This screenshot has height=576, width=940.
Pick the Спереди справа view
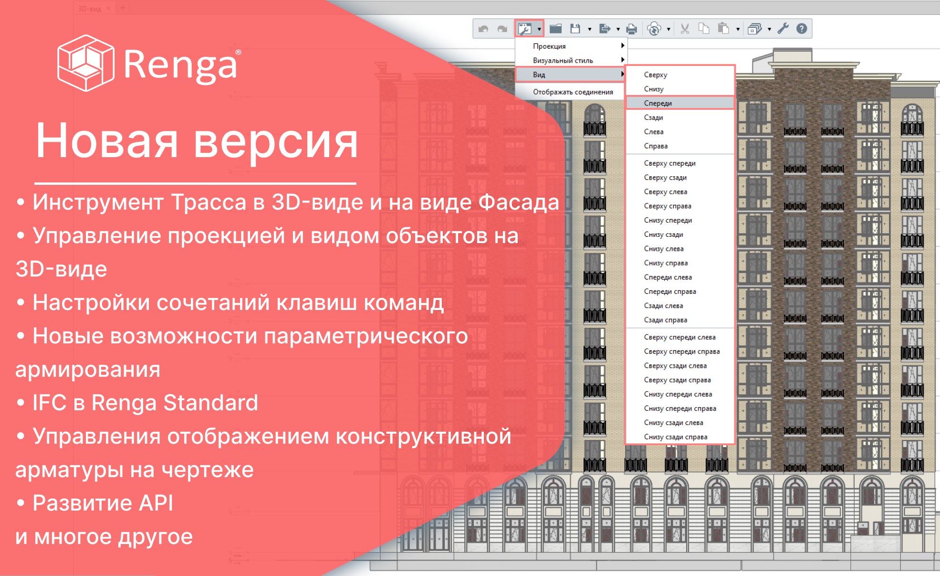[x=679, y=292]
